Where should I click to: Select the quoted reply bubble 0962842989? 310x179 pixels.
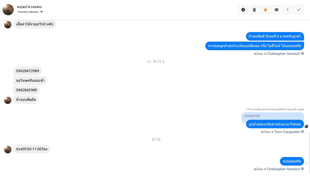click(x=273, y=116)
